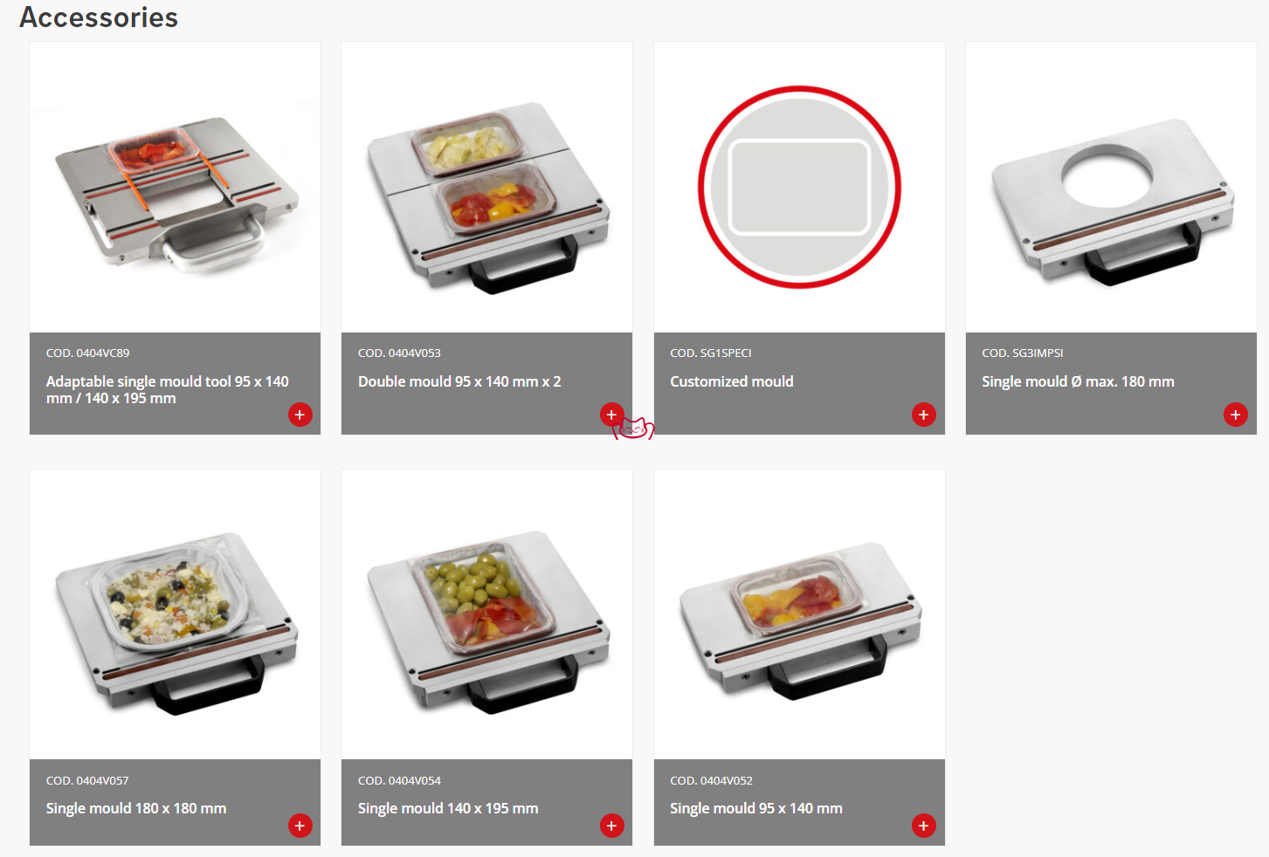Open the Adaptable single mould tool image
Screen dimensions: 1269x857
pos(175,187)
